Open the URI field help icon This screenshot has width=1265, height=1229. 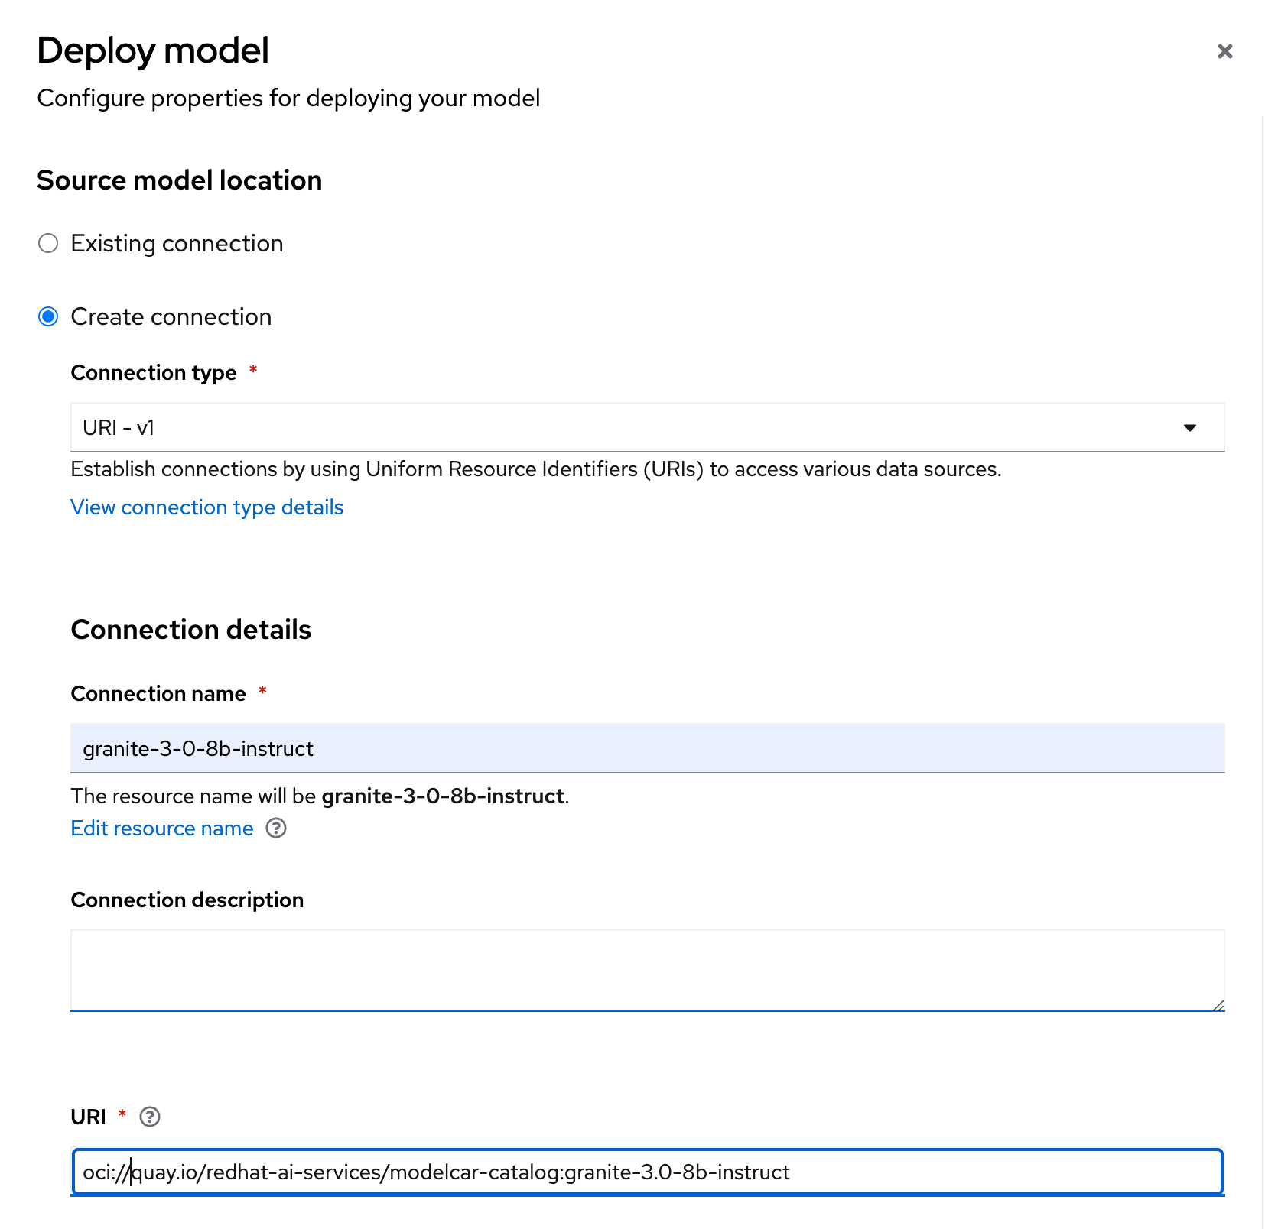(x=150, y=1117)
